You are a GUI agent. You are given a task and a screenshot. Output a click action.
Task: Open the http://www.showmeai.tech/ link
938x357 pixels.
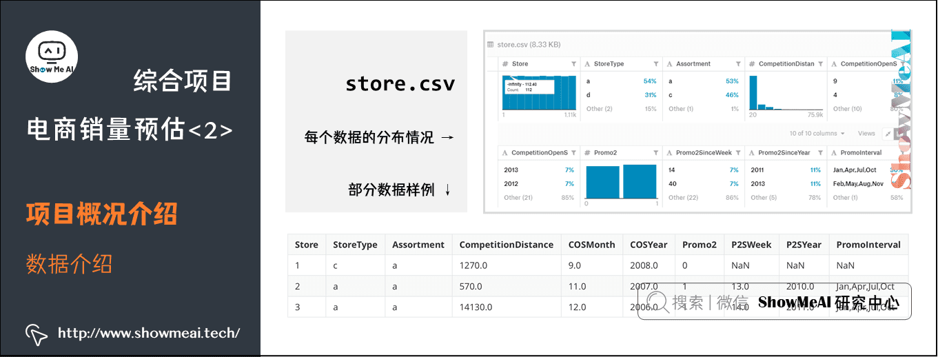(149, 334)
